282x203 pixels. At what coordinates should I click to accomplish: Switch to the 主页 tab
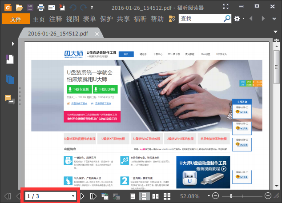coord(39,19)
